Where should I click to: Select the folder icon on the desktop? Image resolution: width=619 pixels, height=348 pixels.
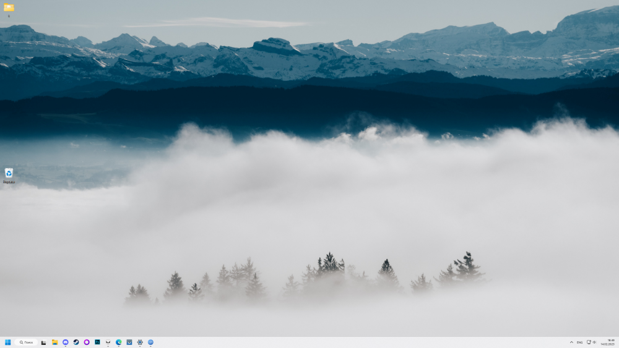[9, 9]
